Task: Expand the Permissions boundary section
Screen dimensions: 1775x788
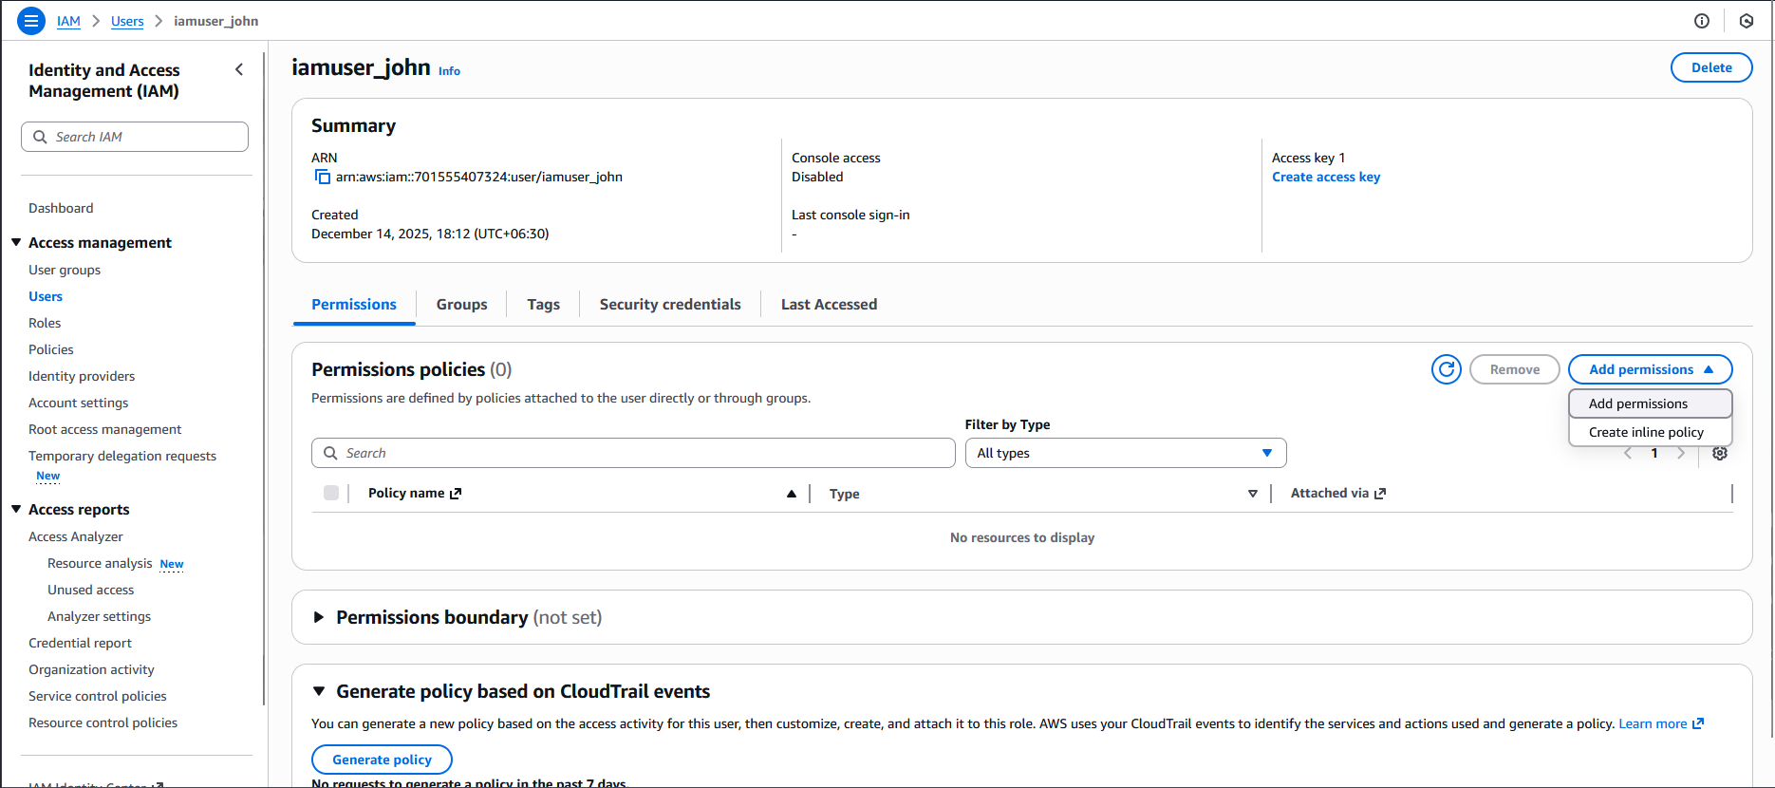Action: [319, 617]
